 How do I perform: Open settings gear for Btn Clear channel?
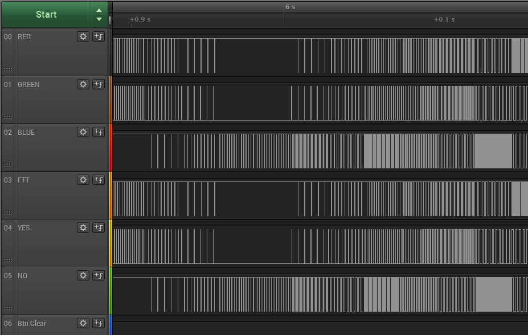pyautogui.click(x=83, y=323)
